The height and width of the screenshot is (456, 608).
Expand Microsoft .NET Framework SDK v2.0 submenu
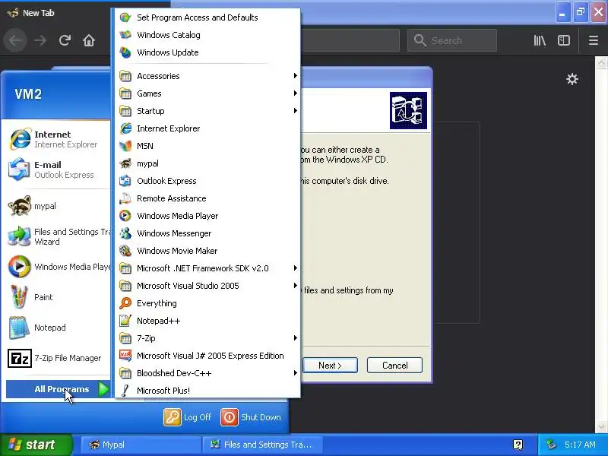206,268
